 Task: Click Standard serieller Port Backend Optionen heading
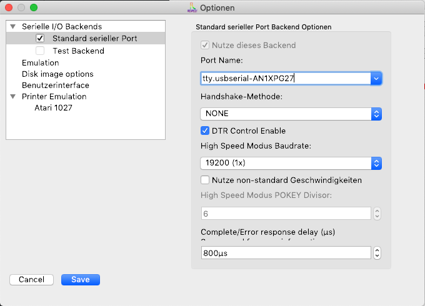point(264,27)
